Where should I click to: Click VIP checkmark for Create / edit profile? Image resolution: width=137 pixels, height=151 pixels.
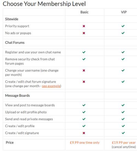click(123, 126)
